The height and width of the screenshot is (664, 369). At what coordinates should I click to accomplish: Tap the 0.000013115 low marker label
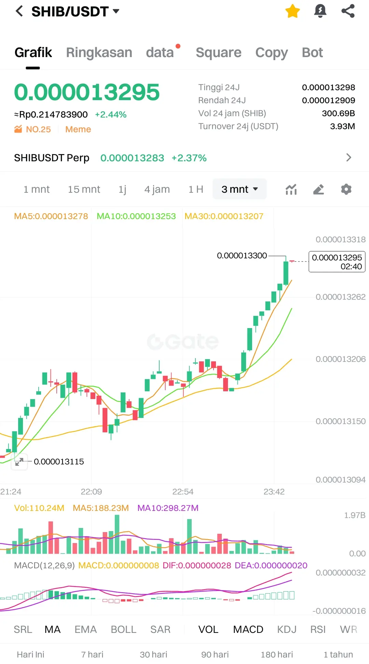[59, 462]
